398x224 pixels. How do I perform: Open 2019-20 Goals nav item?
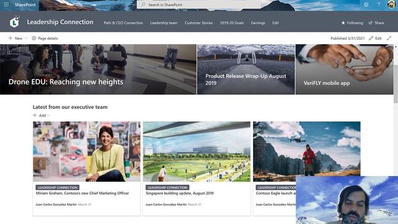pos(232,23)
